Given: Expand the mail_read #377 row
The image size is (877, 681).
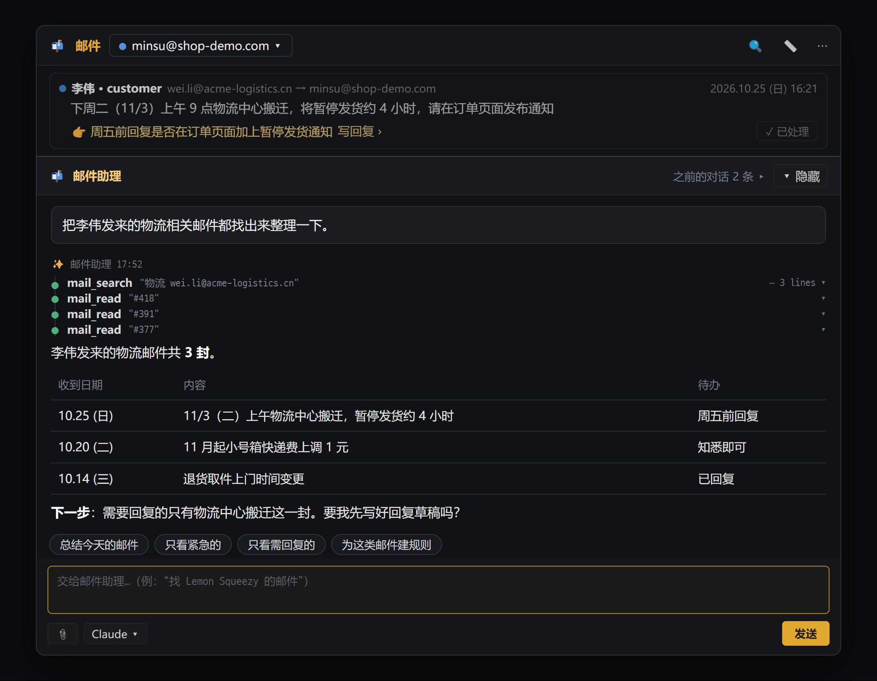Looking at the screenshot, I should click(x=823, y=329).
